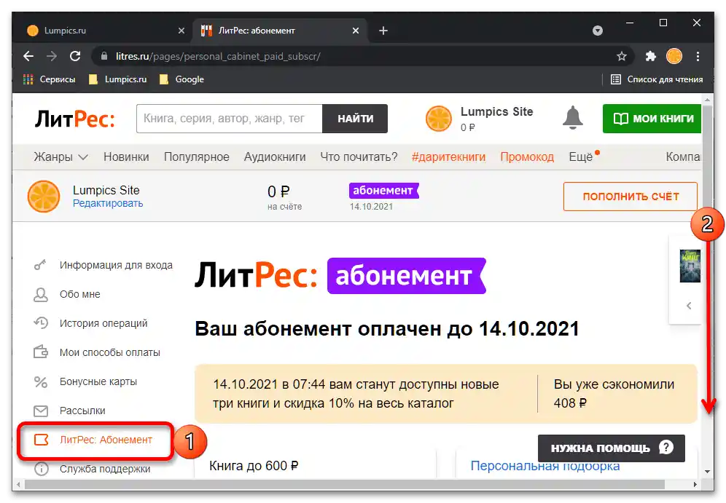Viewport: 726px width, 503px height.
Task: Click the browser forward arrow
Action: [52, 56]
